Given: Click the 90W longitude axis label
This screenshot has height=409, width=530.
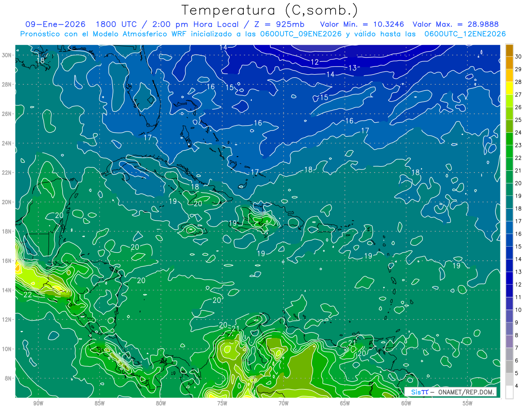Looking at the screenshot, I should (38, 403).
